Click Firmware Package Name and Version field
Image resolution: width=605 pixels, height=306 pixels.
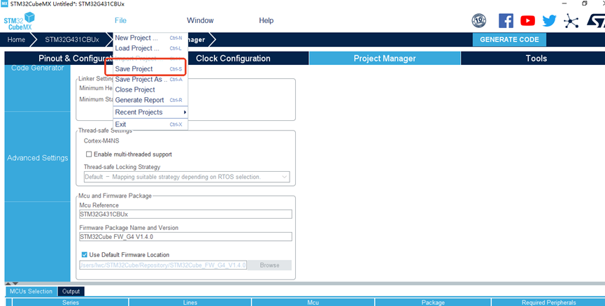pyautogui.click(x=185, y=237)
